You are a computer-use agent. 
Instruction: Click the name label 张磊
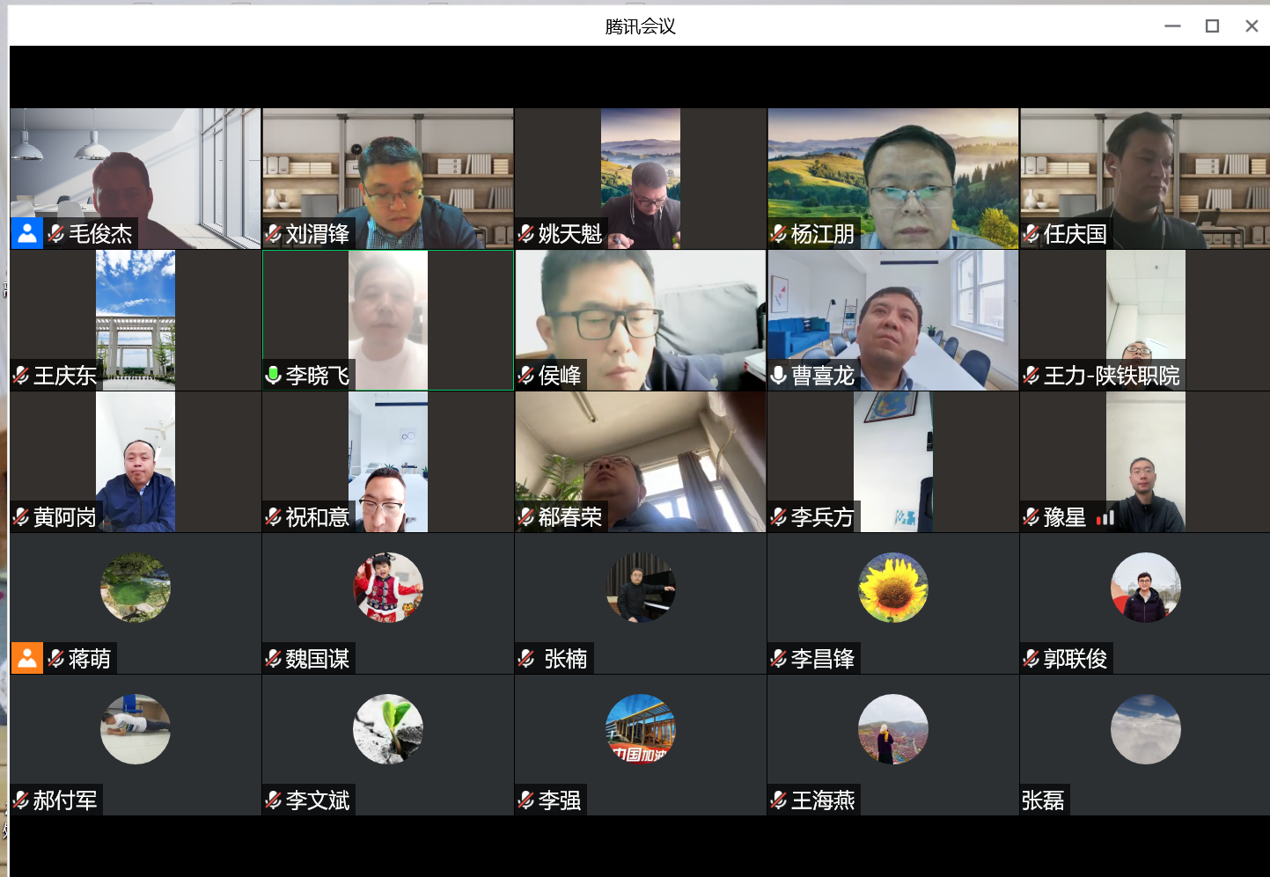(x=1043, y=800)
